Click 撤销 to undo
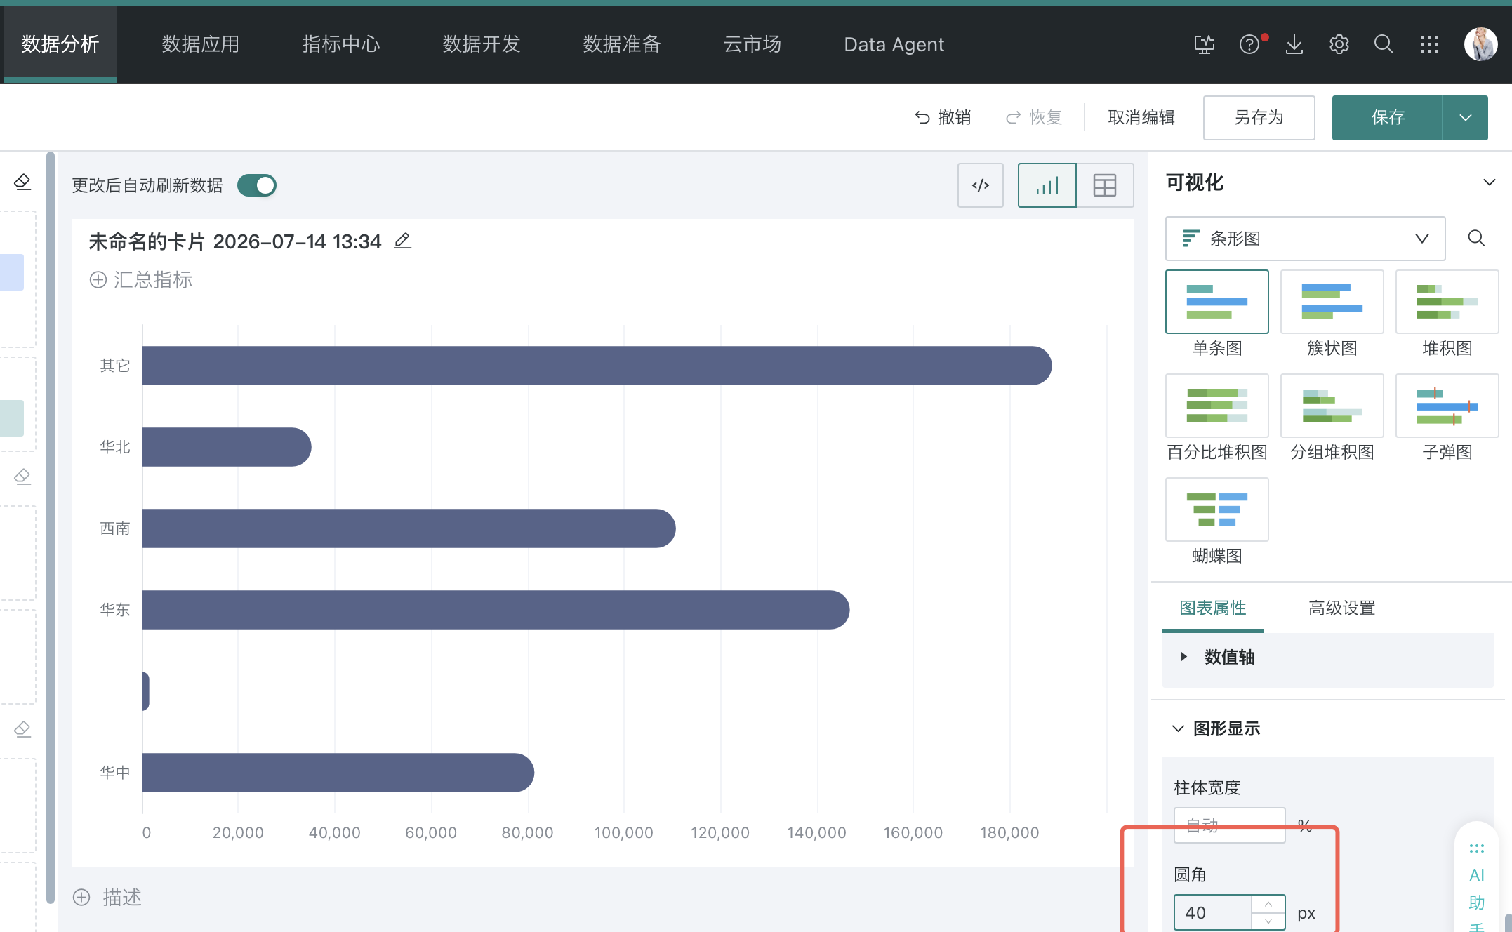 pos(943,117)
